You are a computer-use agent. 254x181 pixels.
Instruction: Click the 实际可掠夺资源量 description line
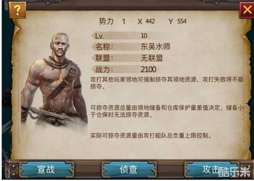151,136
